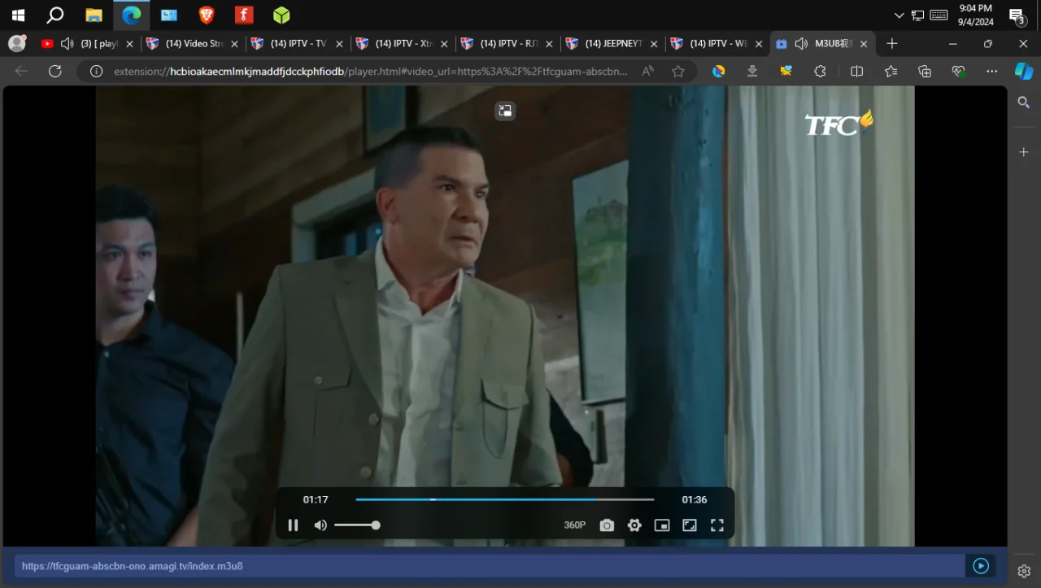The image size is (1041, 588).
Task: View site information icon in address bar
Action: 96,72
